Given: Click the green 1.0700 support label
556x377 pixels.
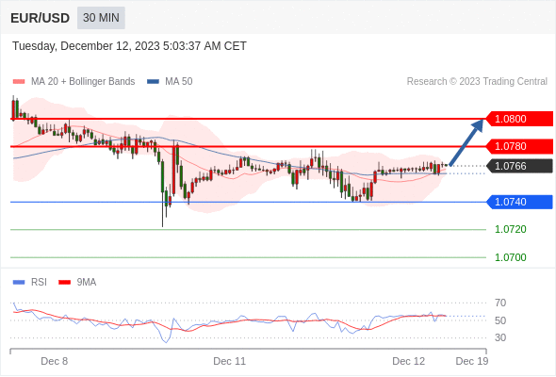Looking at the screenshot, I should click(510, 257).
